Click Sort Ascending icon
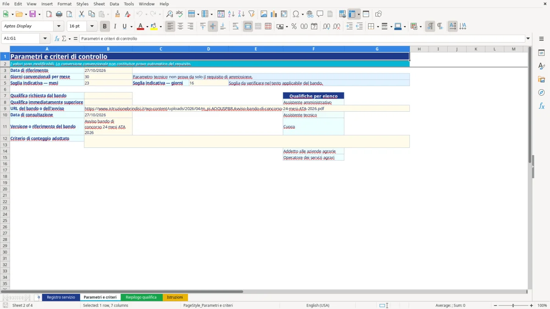 tap(231, 14)
